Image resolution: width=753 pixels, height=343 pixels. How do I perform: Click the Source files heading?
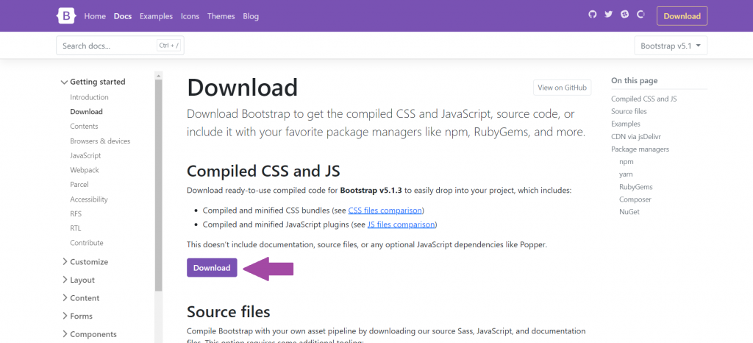[x=229, y=312]
